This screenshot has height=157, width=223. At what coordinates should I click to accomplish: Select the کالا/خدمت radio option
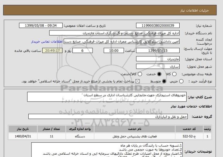point(140,74)
